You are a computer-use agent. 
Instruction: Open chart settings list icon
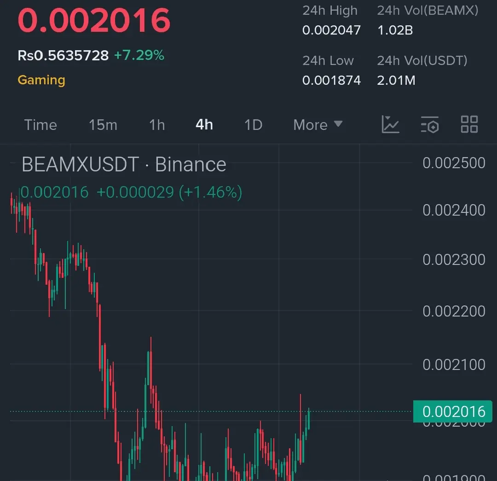pos(430,124)
